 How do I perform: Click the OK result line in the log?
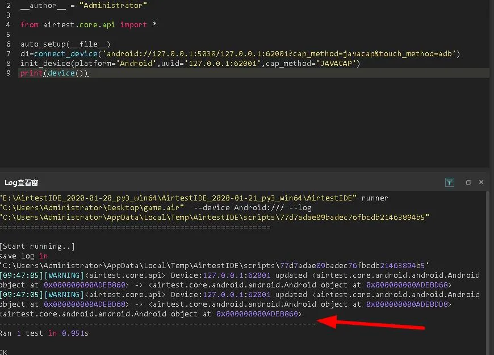3,352
